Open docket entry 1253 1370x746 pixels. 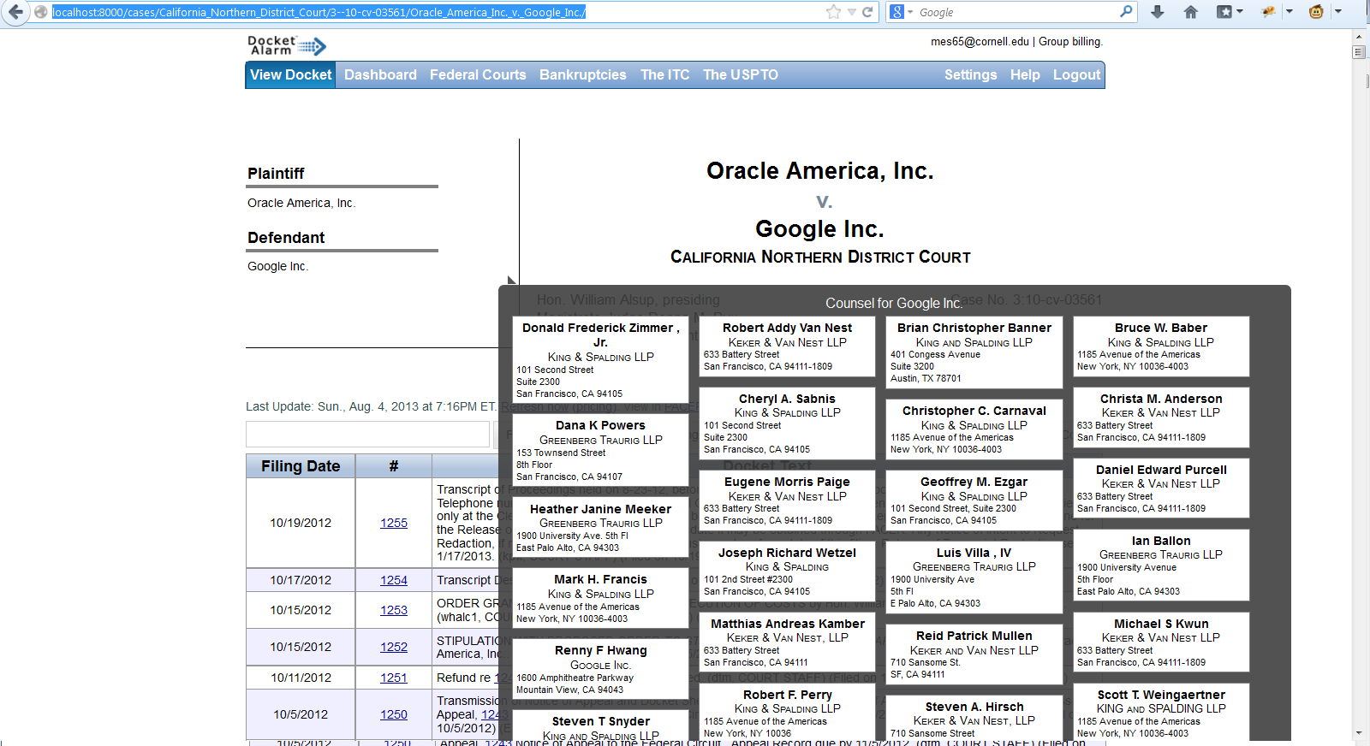click(x=394, y=610)
